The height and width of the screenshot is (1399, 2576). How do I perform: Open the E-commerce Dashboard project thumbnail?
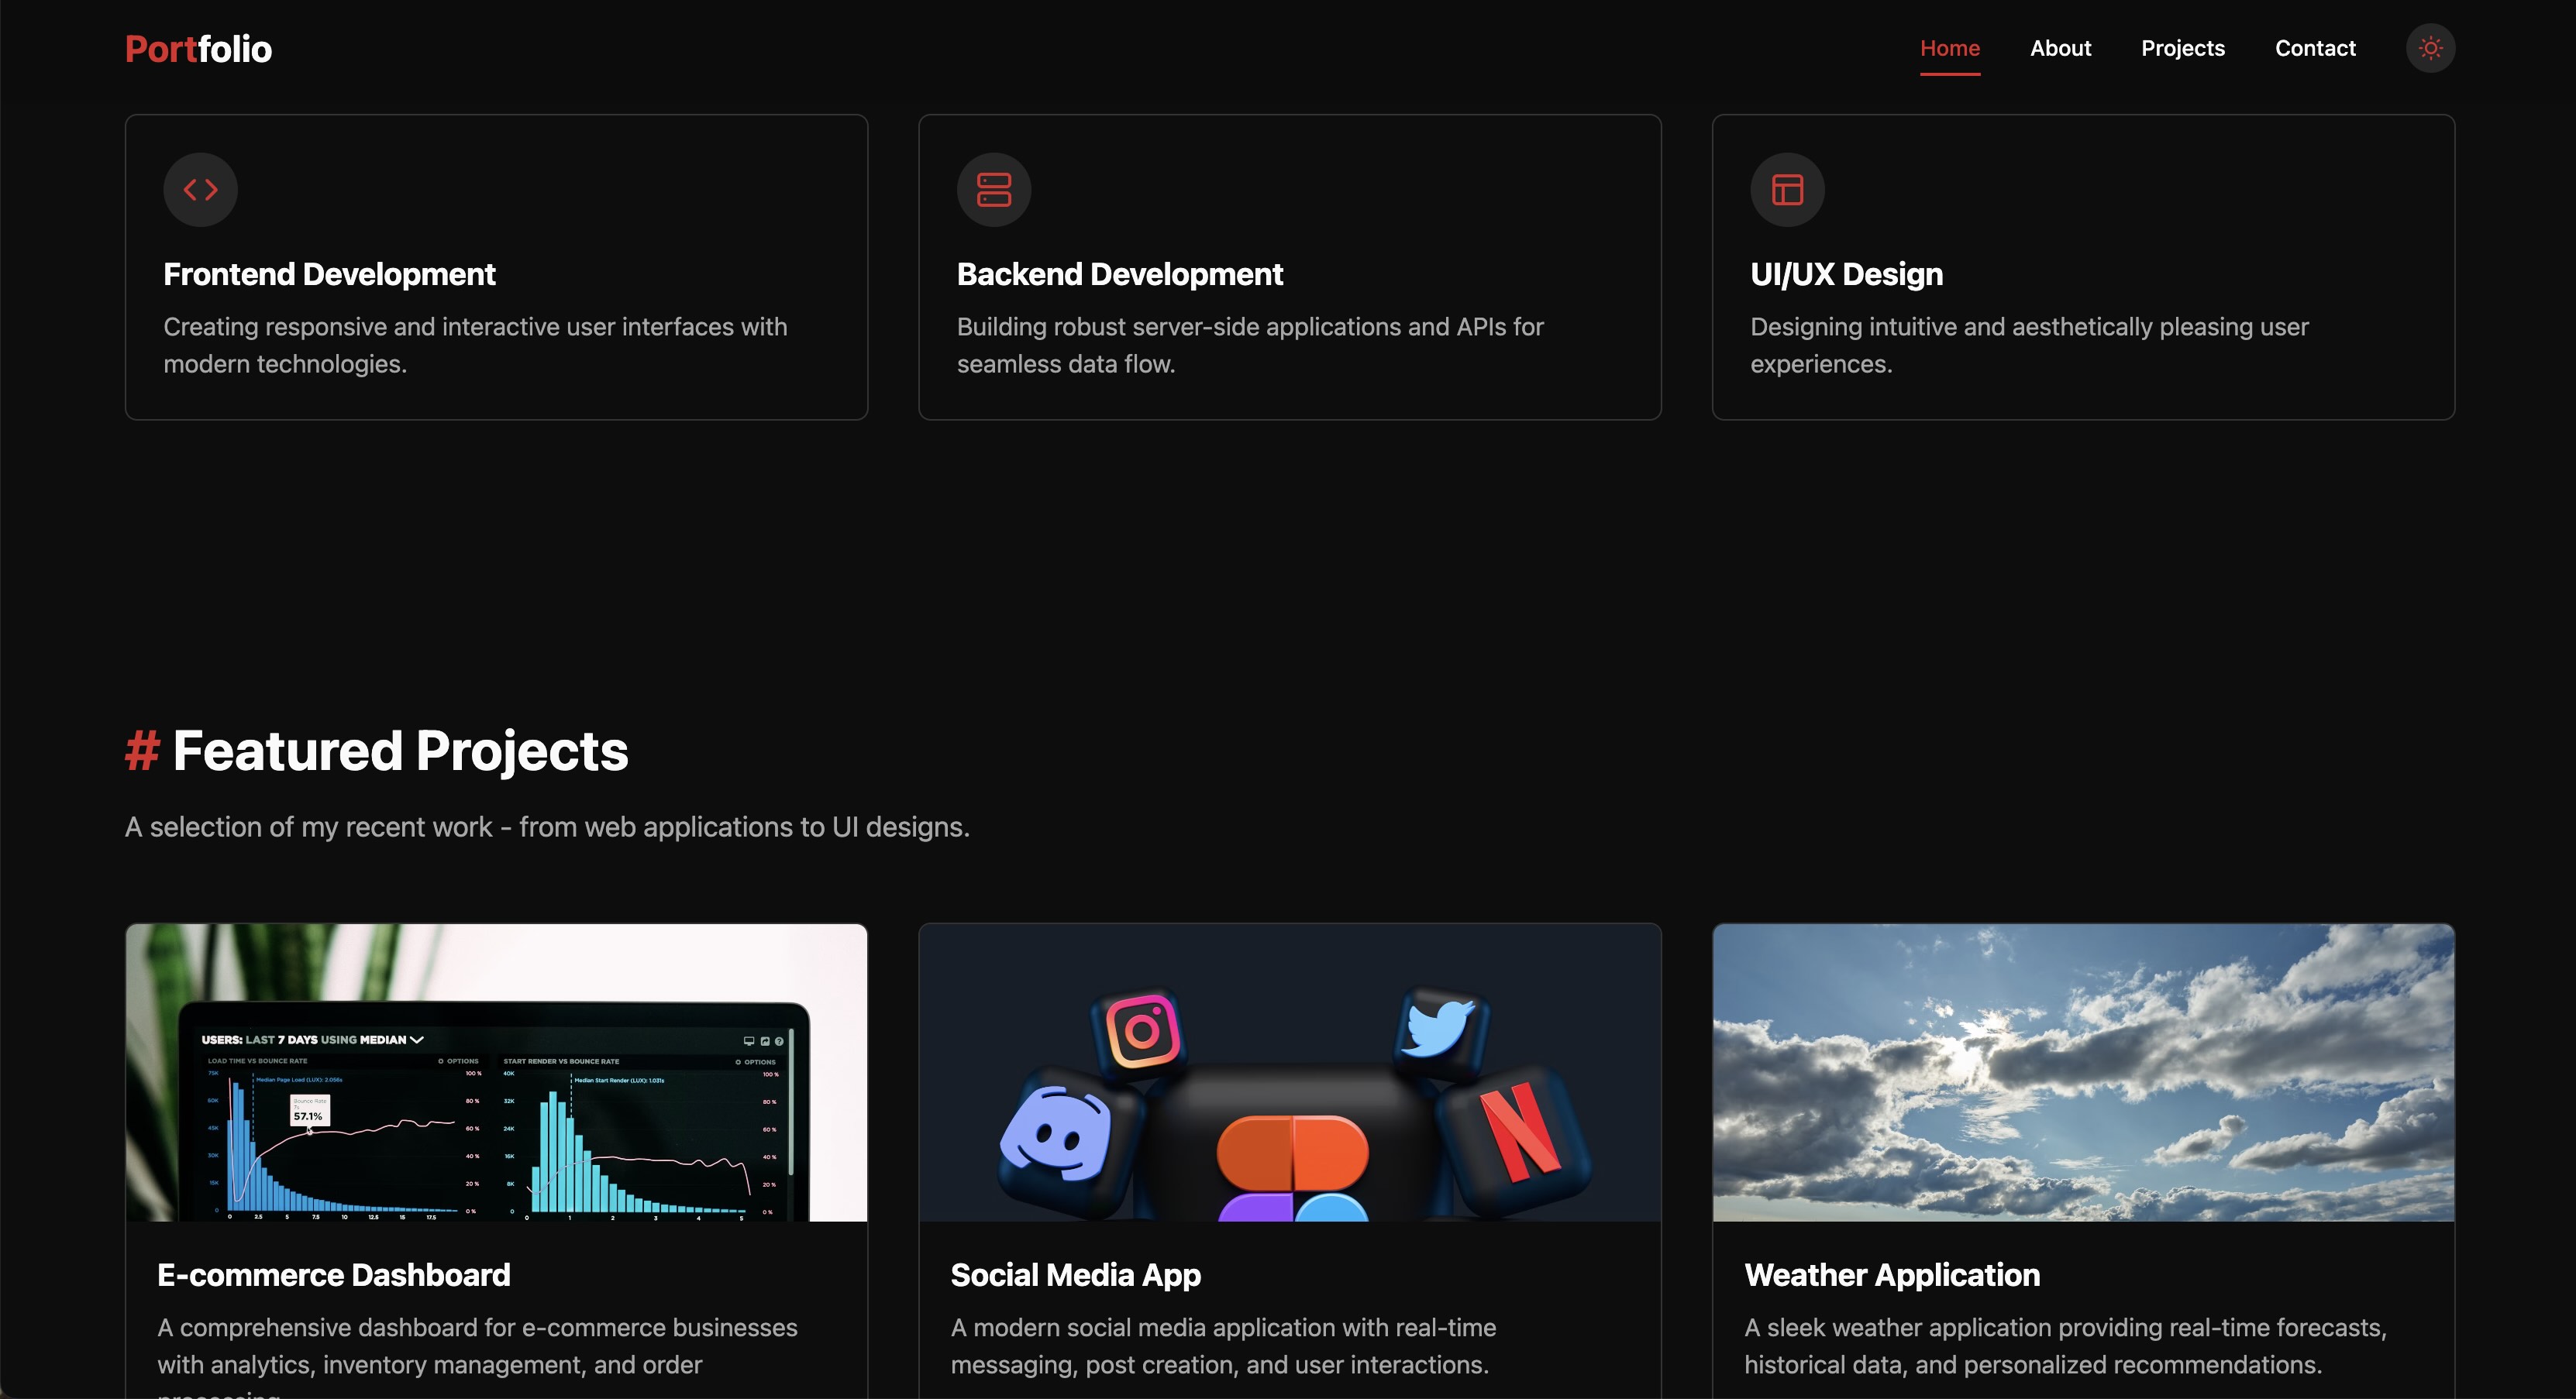point(496,1072)
